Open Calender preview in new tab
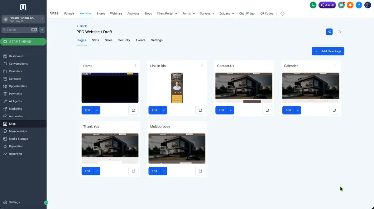374x209 pixels. (334, 110)
